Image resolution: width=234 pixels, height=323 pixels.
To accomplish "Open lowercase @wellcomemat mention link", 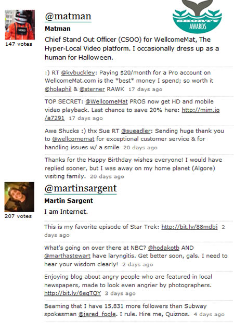I will point(73,139).
